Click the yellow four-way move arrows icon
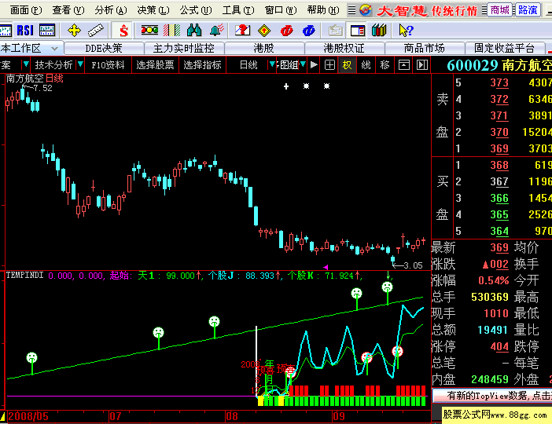The width and height of the screenshot is (552, 424). 74,31
